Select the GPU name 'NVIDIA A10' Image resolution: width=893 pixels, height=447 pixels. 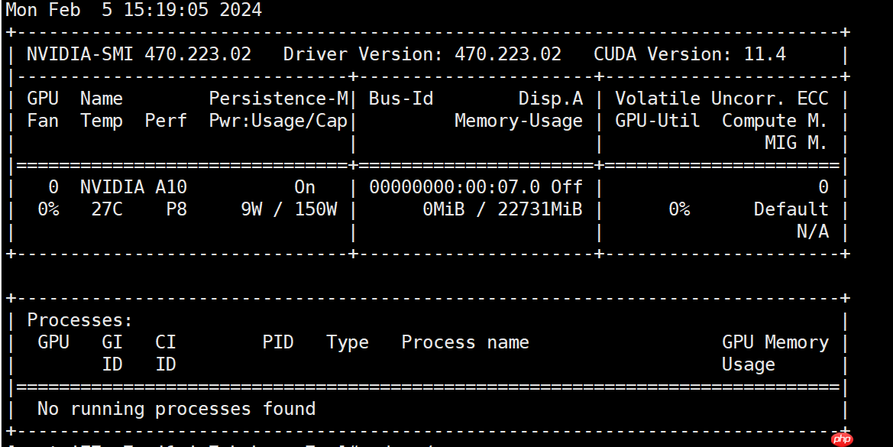(134, 186)
